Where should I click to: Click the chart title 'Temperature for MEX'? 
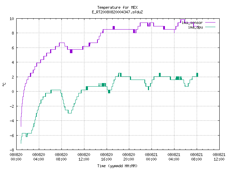[117, 7]
